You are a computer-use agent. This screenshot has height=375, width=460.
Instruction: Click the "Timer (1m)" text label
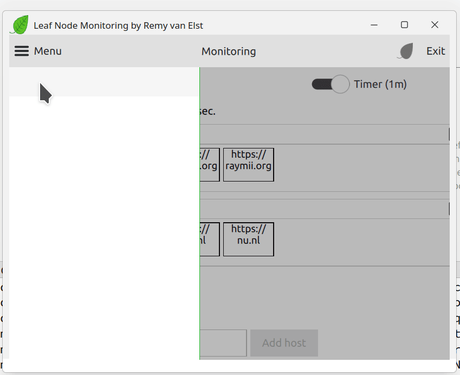pyautogui.click(x=380, y=84)
